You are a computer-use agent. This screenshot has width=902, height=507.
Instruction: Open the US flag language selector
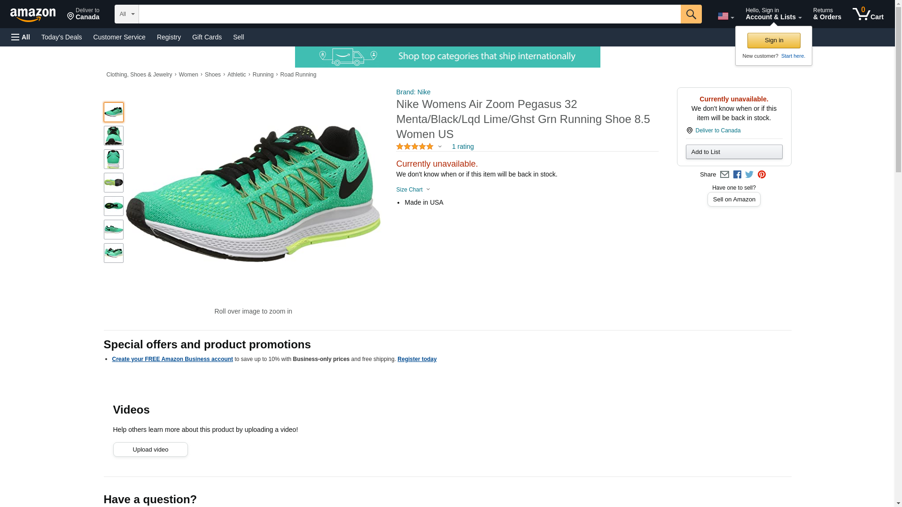(725, 16)
